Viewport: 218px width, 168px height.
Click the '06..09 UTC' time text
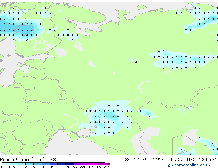click(181, 160)
